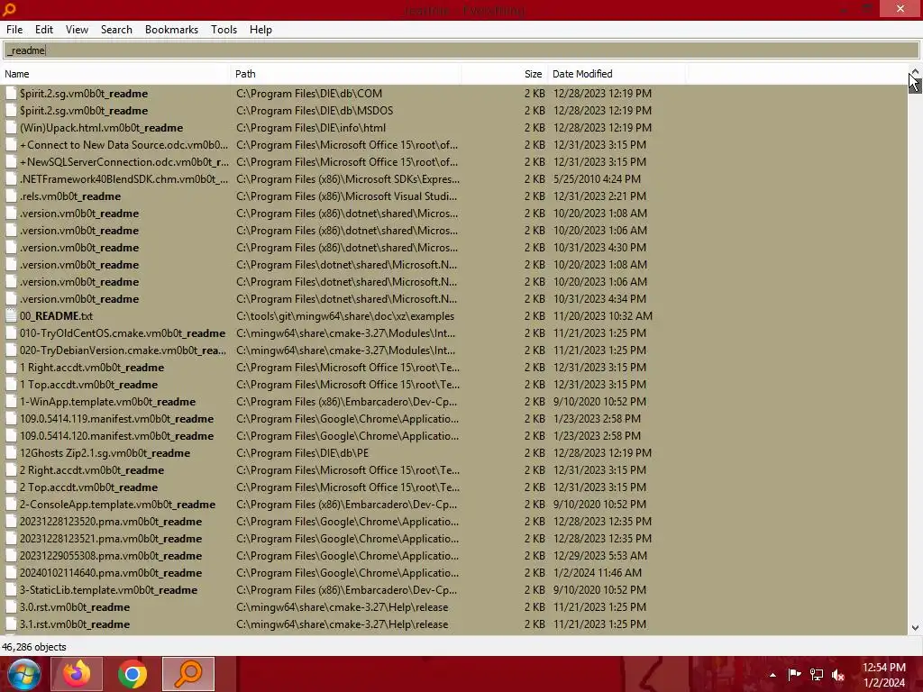Select $pirit.2.sg.vm0b0t_readme in DIE\db\MSDOS row
The image size is (923, 692).
coord(84,111)
